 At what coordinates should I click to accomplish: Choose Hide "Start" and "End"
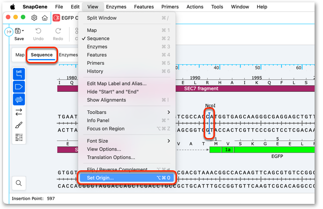point(127,92)
